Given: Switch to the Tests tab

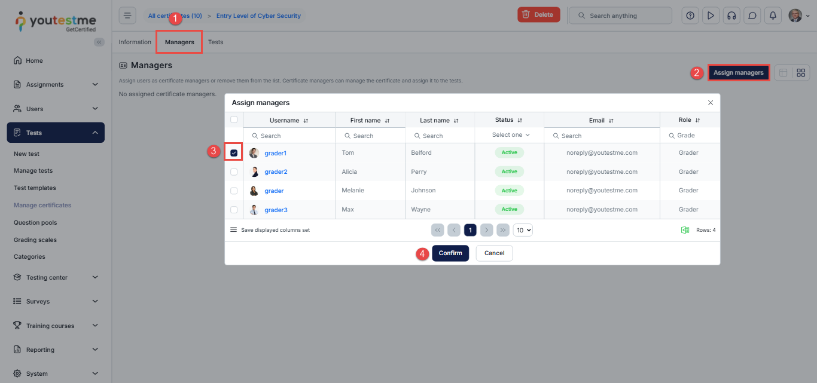Looking at the screenshot, I should point(215,42).
